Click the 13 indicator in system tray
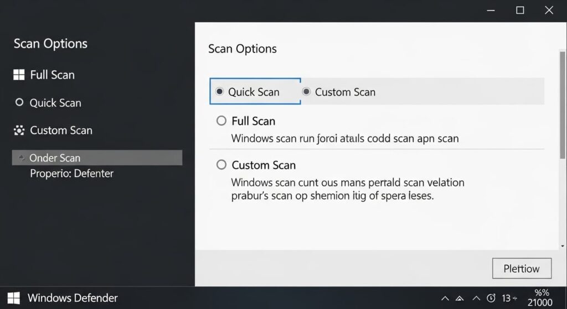 (x=506, y=298)
